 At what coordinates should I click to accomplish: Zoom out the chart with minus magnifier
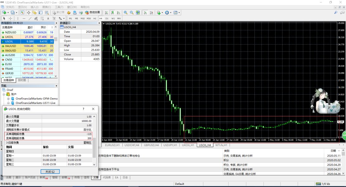pyautogui.click(x=131, y=12)
